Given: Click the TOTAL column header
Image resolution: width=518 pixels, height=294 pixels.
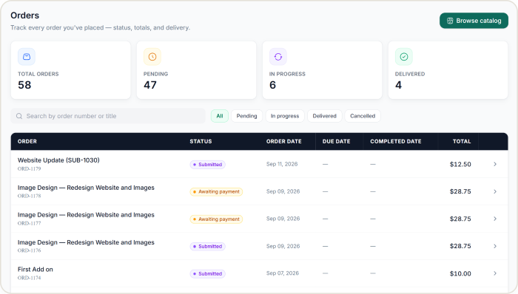Looking at the screenshot, I should [x=462, y=141].
